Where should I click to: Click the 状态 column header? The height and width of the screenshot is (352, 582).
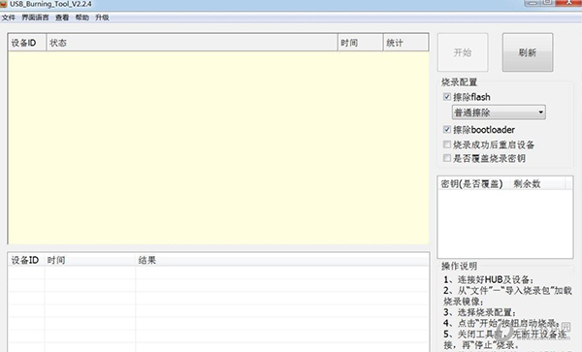pyautogui.click(x=192, y=43)
